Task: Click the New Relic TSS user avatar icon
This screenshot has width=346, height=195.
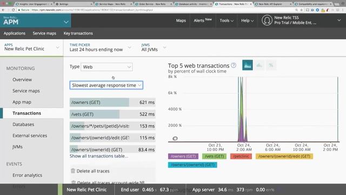Action: 267,21
